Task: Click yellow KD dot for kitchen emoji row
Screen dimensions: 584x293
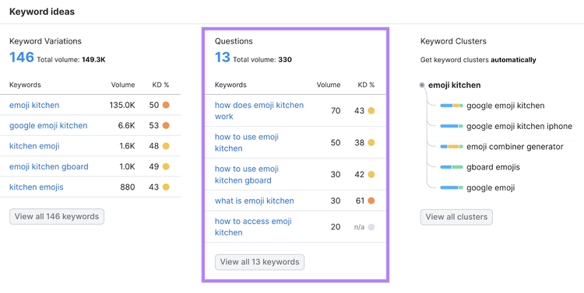Action: point(166,146)
